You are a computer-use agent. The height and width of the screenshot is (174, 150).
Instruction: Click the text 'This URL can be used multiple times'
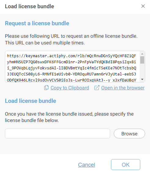click(x=45, y=43)
